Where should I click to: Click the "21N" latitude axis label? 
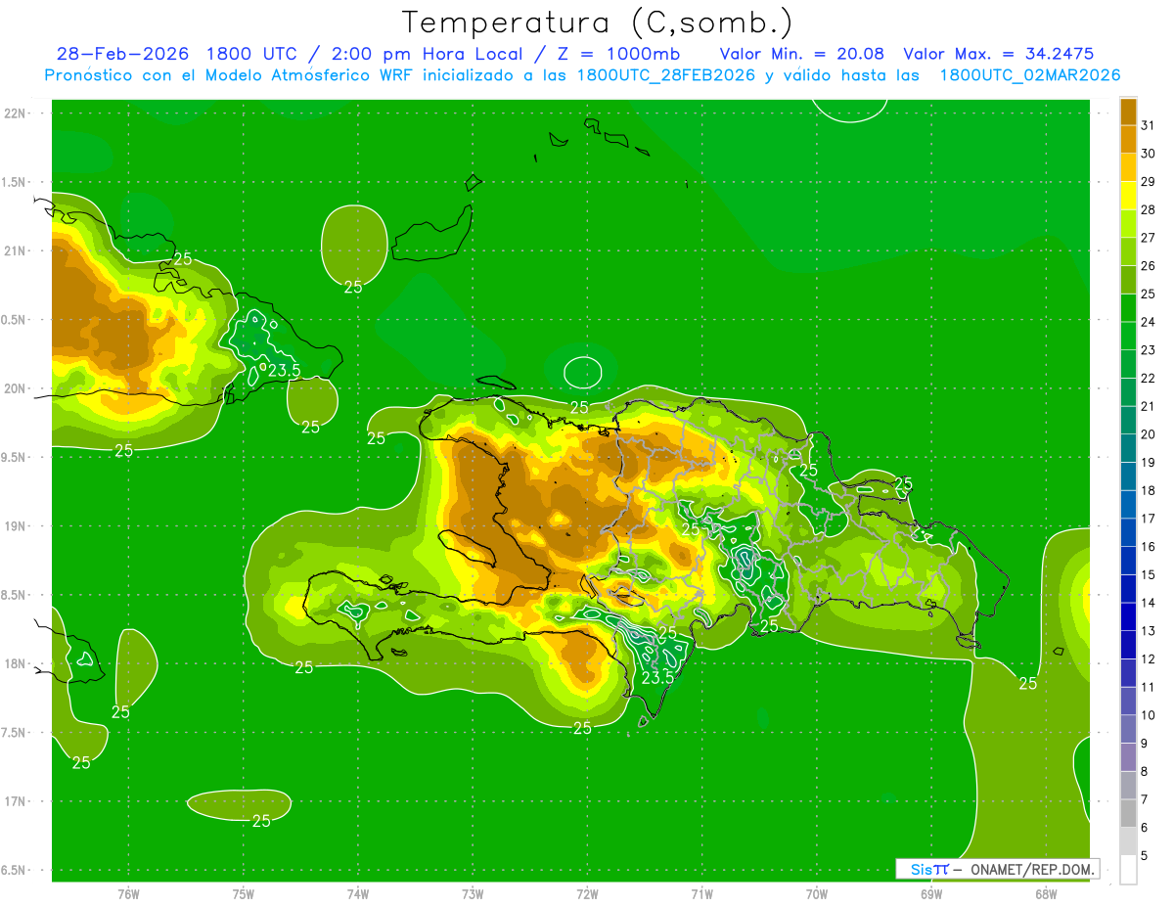tap(17, 250)
